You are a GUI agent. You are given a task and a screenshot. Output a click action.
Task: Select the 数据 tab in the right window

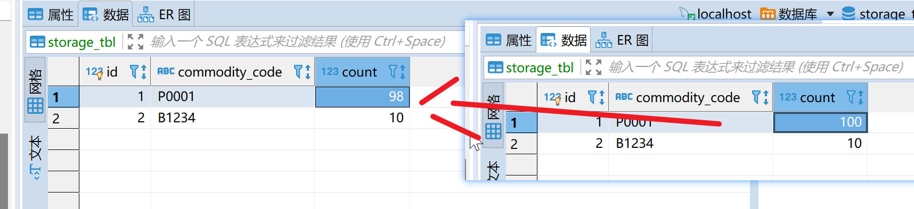[563, 40]
